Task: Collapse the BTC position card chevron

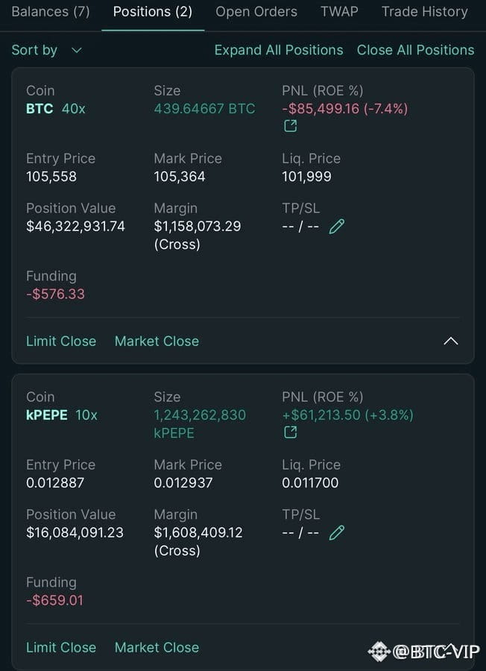Action: (451, 341)
